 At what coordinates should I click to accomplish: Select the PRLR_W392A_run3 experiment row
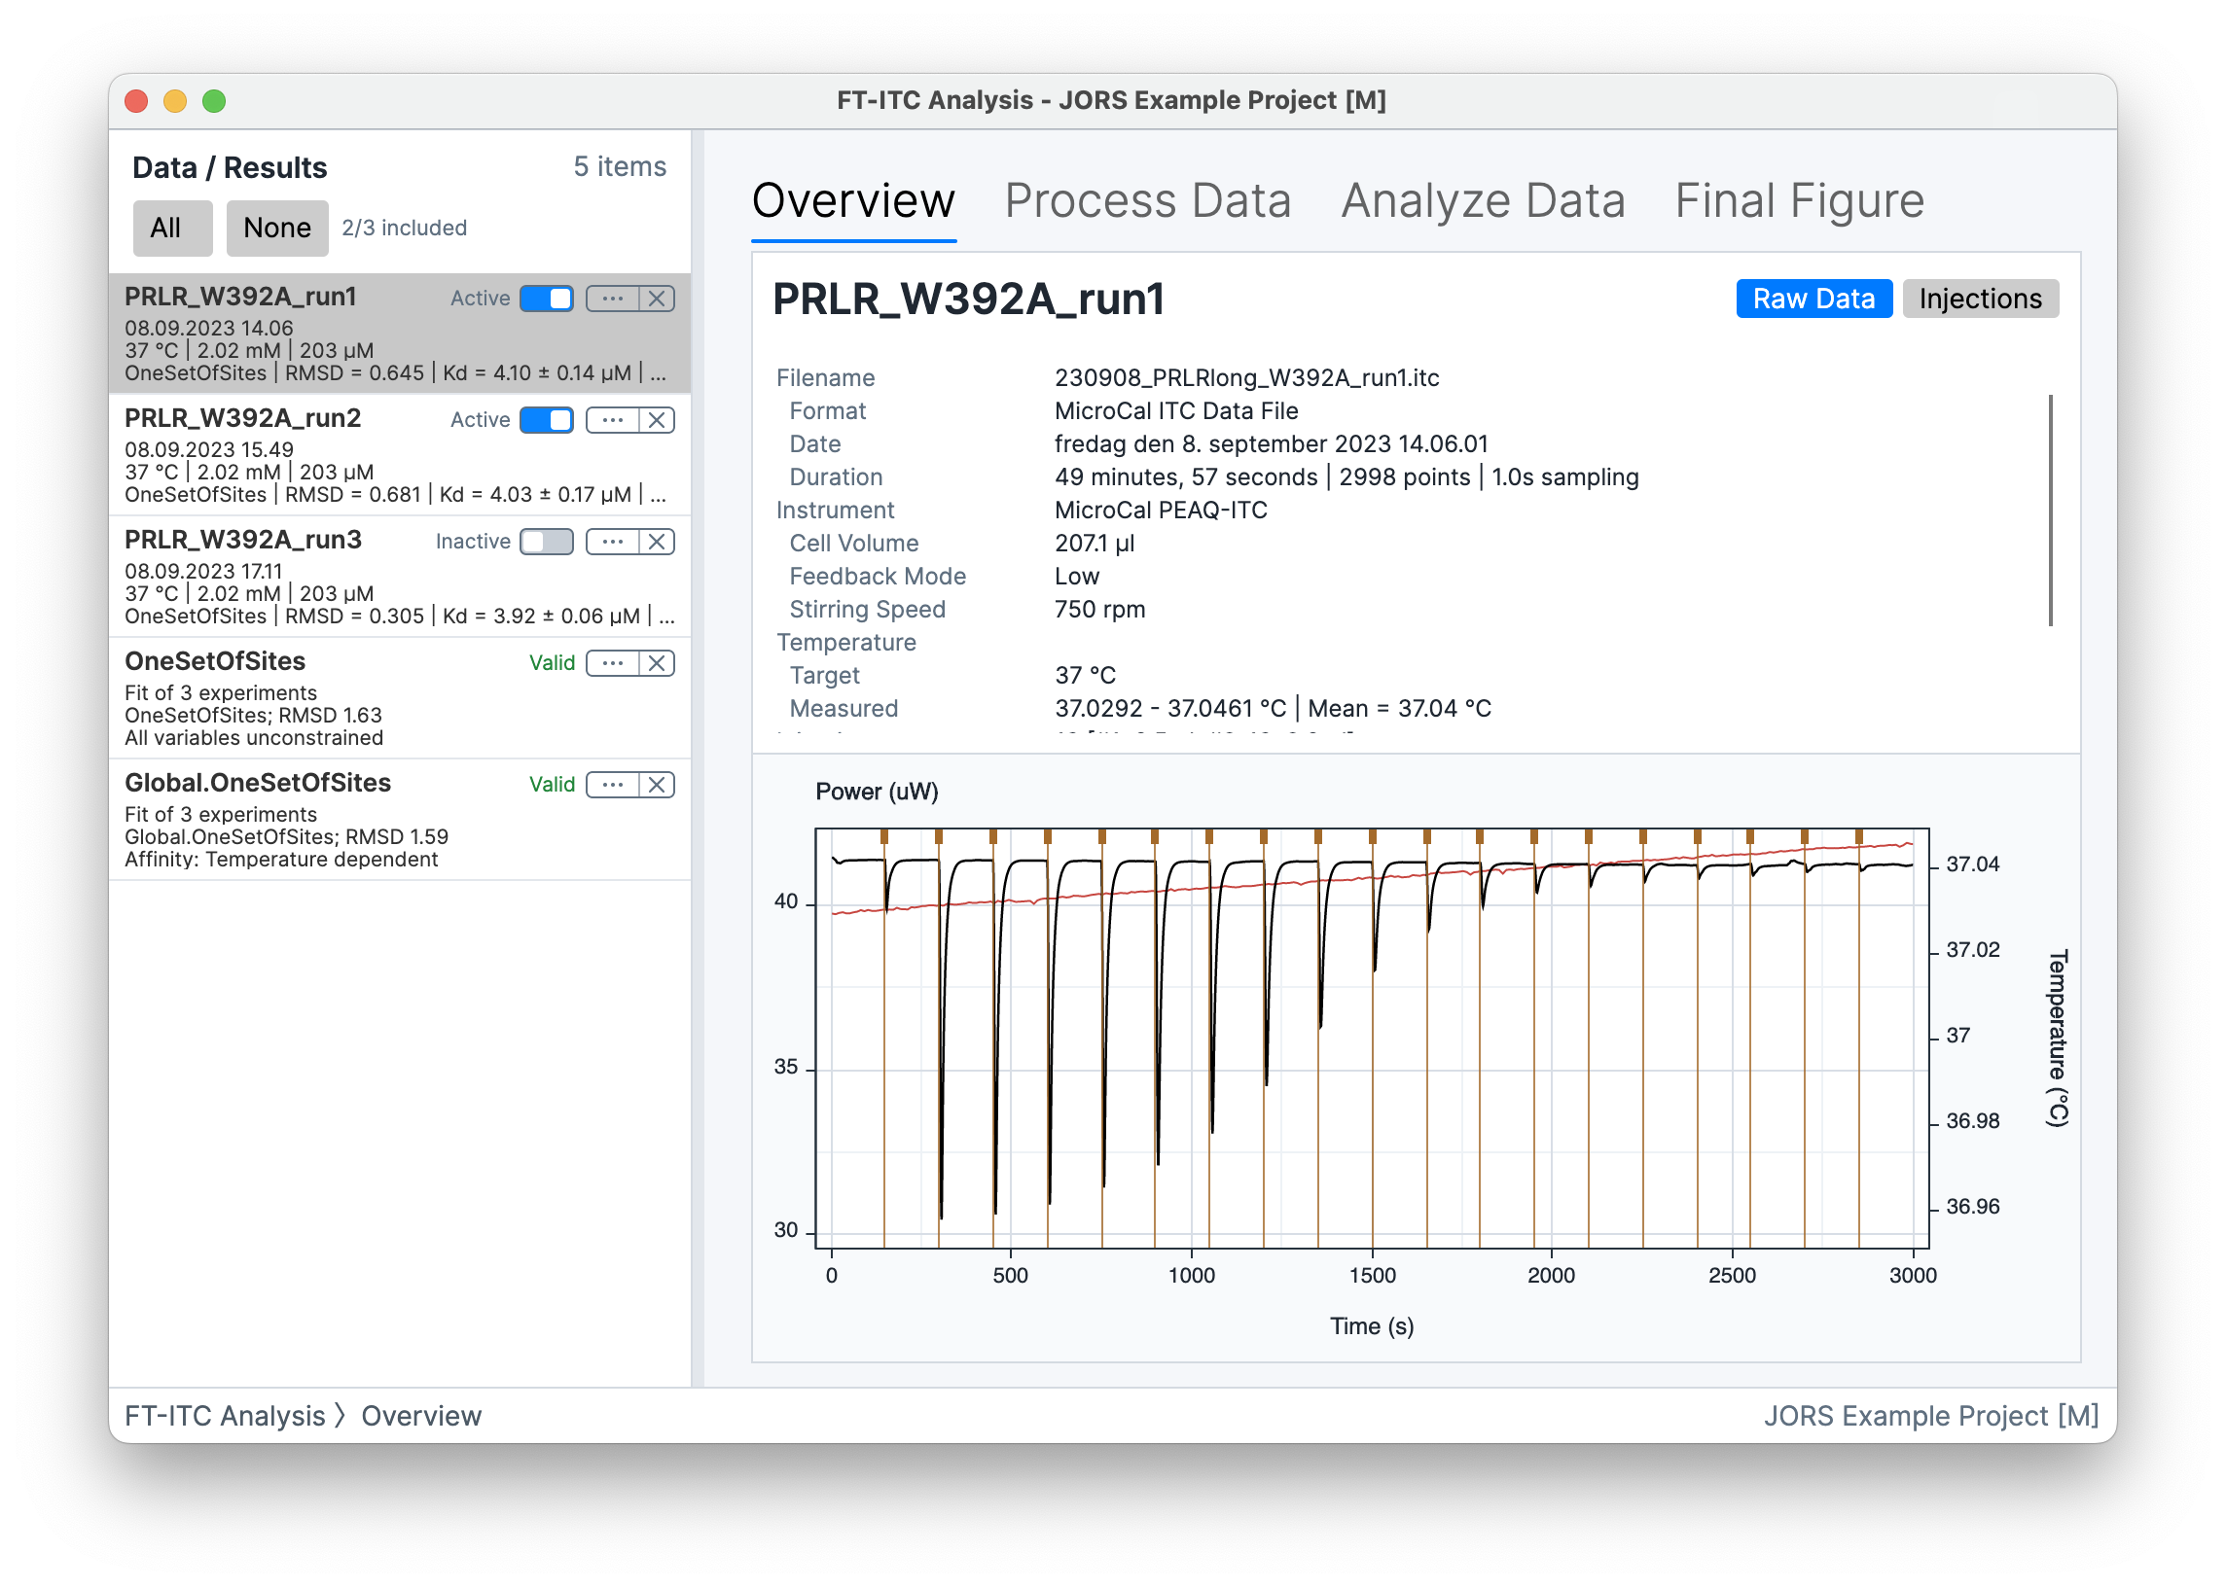399,577
